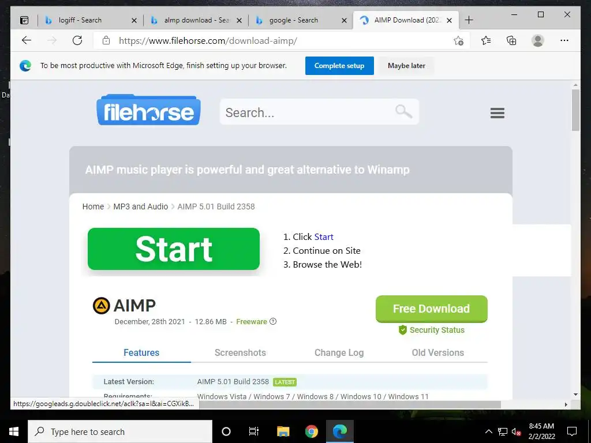Go to Home breadcrumb link
This screenshot has height=443, width=591.
pos(93,207)
